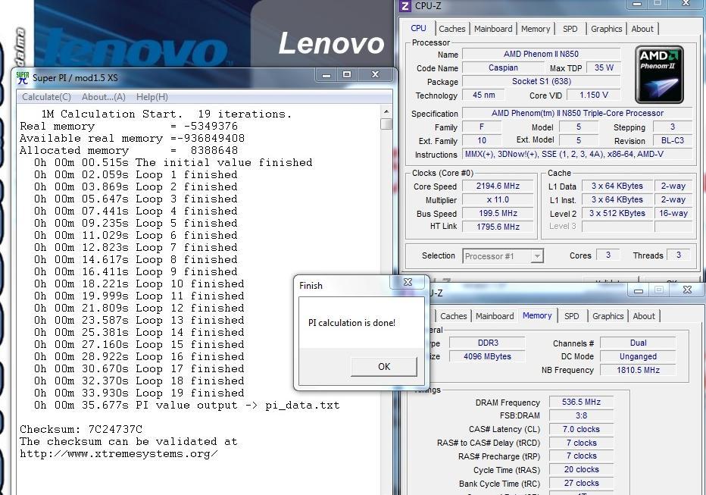Click the Level 2 3 x 512 KBytes value
Screen dimensions: 706x495
[x=617, y=214]
